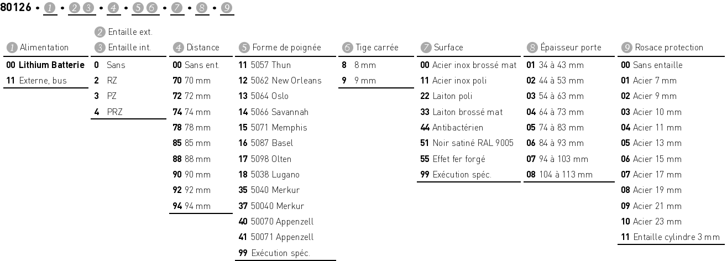Choose the 11 Externe, bus option

coord(36,81)
